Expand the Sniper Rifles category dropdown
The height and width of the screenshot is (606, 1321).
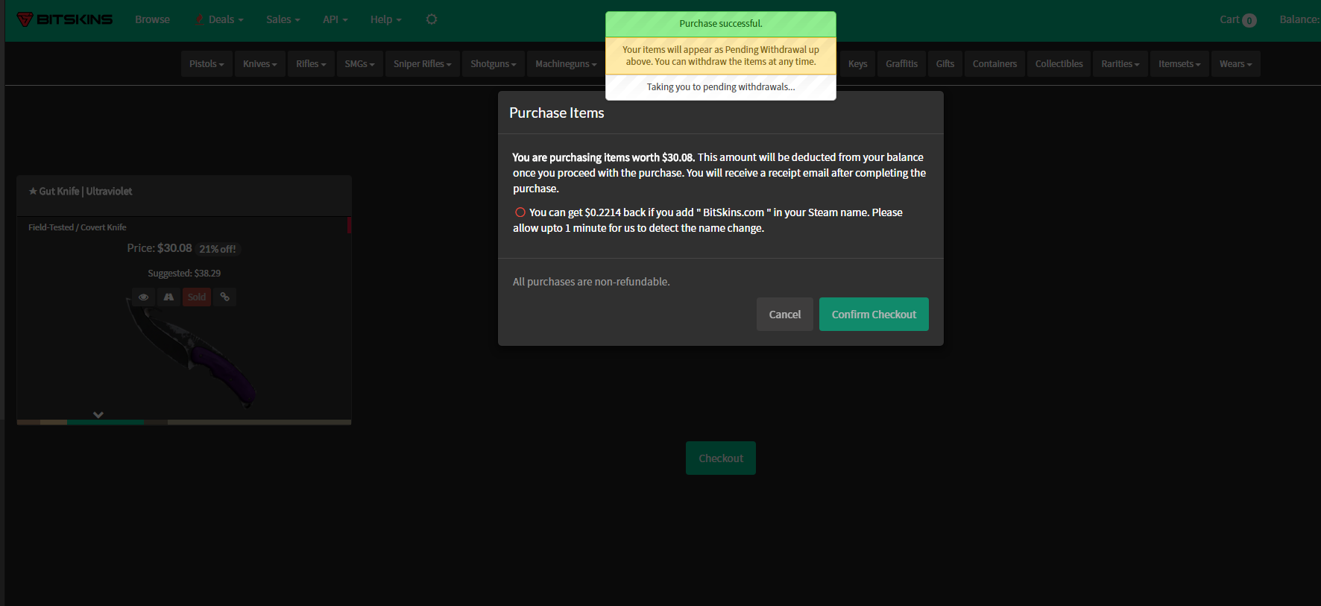423,64
